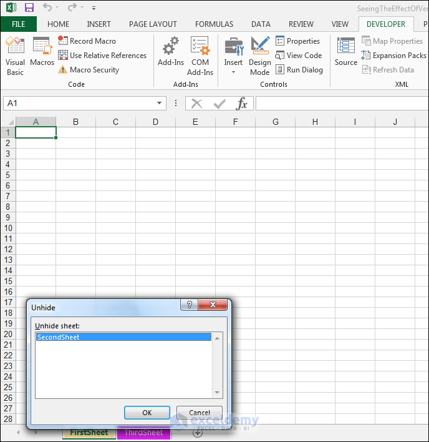Open the FILE tab

(x=19, y=24)
